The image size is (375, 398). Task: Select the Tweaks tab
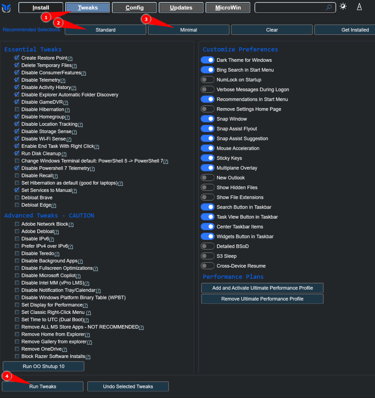coord(87,8)
